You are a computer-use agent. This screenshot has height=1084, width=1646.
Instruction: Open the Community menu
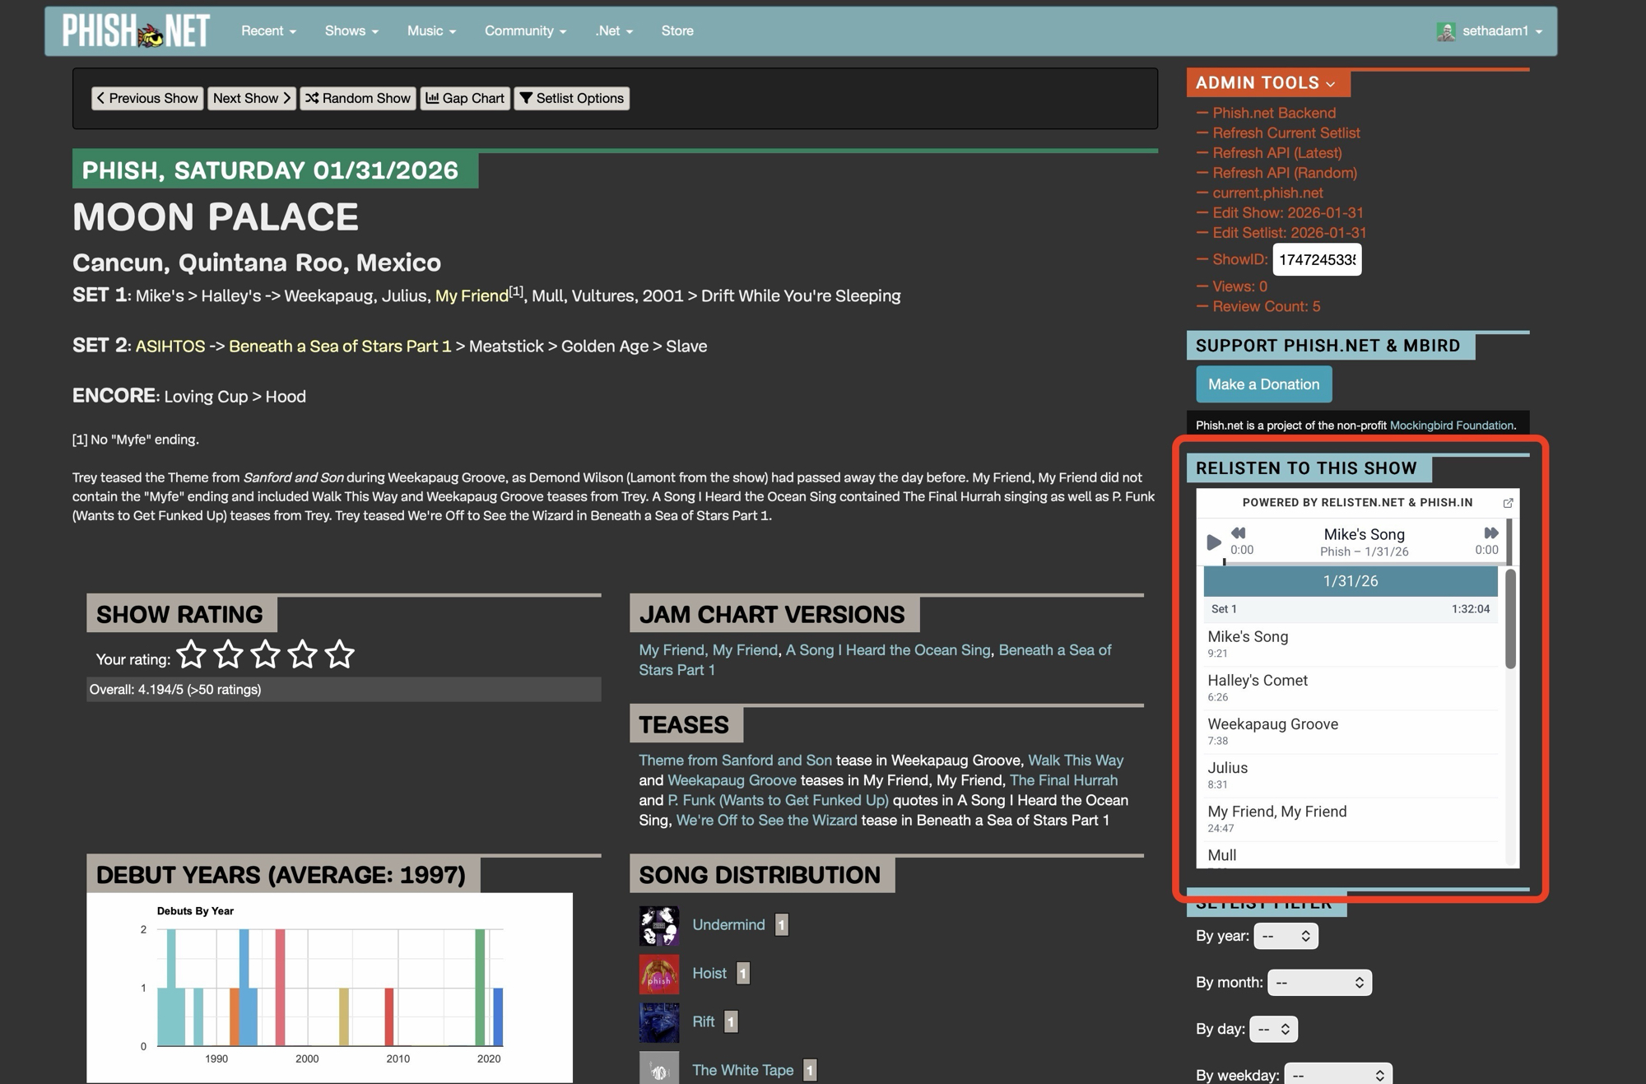tap(525, 31)
